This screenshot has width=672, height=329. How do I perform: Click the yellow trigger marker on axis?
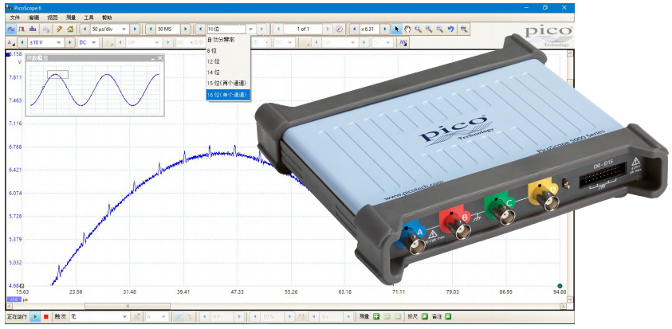(x=22, y=285)
